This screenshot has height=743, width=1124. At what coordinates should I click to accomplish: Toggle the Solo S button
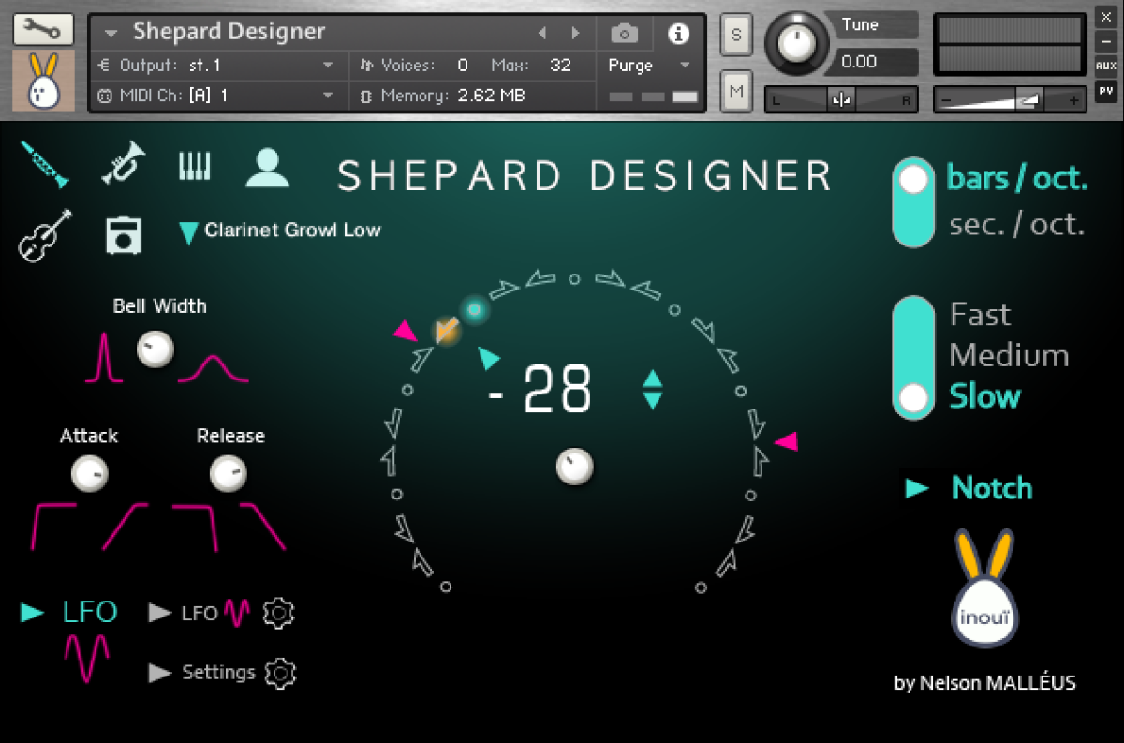coord(736,35)
